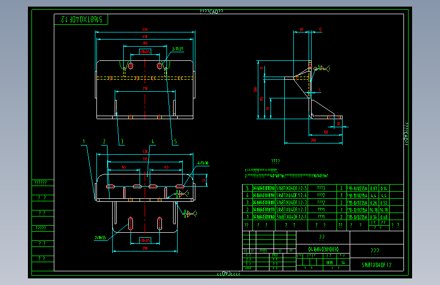Click the upside-down drawing number box at the sheet corner
This screenshot has height=285, width=440.
[x=81, y=19]
